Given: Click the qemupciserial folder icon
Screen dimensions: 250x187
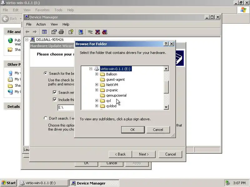Looking at the screenshot, I should (102, 95).
